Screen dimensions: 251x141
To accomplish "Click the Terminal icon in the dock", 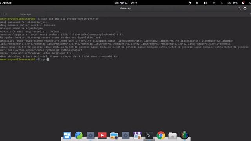I will click(x=149, y=136).
